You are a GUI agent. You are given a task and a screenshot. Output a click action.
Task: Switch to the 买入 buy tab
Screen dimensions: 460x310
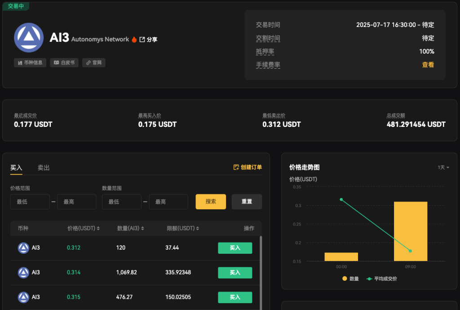click(x=17, y=167)
